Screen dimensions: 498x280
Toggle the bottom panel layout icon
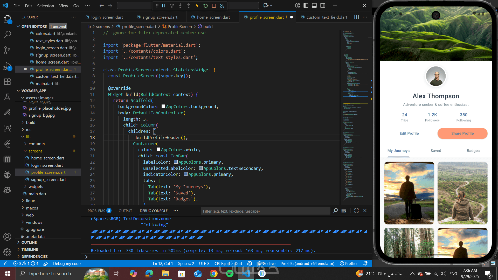coord(314,5)
